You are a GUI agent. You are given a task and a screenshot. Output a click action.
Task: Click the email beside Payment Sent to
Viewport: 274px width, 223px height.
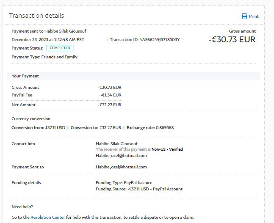[121, 167]
